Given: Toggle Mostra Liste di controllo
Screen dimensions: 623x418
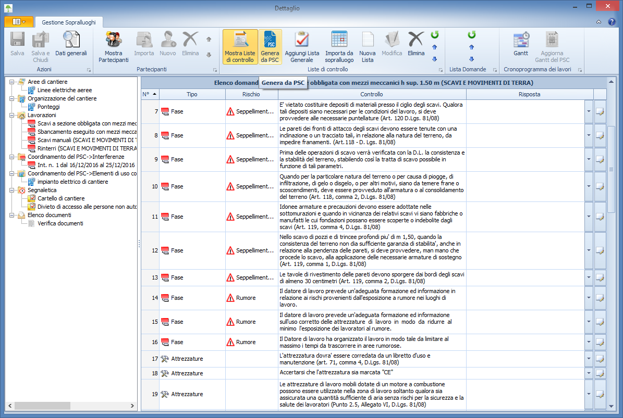Looking at the screenshot, I should pos(240,46).
